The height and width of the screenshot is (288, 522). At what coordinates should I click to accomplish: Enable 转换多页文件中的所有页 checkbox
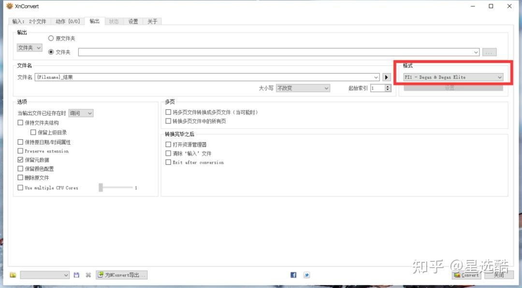tap(168, 121)
